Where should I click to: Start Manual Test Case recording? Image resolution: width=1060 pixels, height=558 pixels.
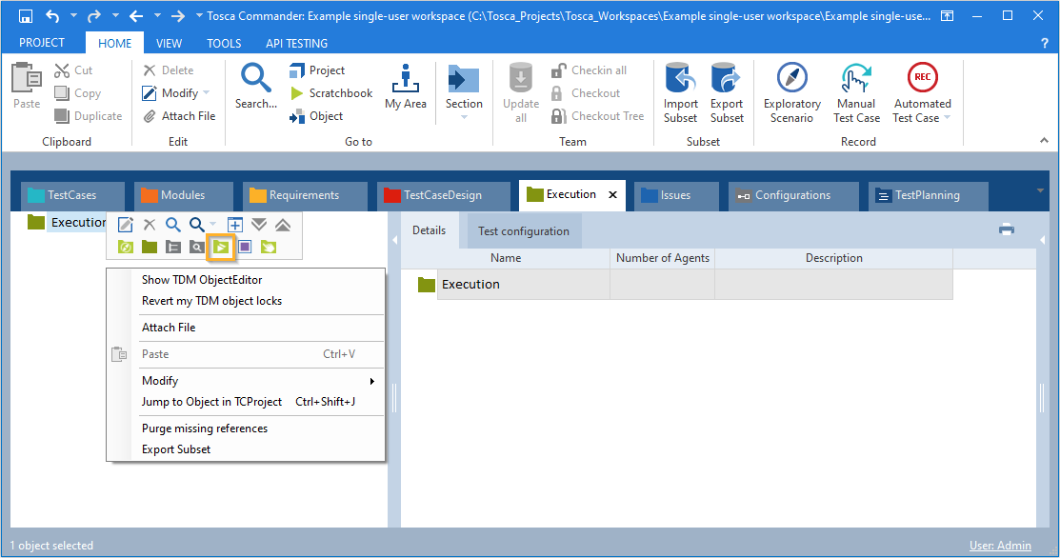click(856, 93)
